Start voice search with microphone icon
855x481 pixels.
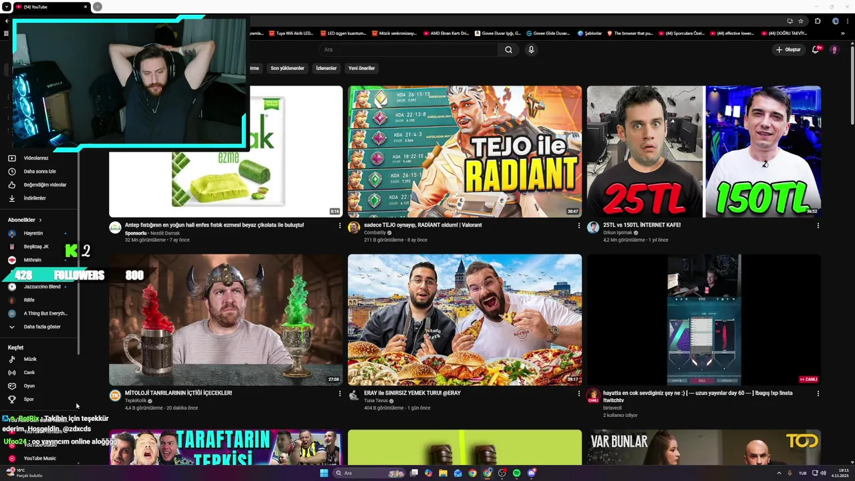pos(531,49)
